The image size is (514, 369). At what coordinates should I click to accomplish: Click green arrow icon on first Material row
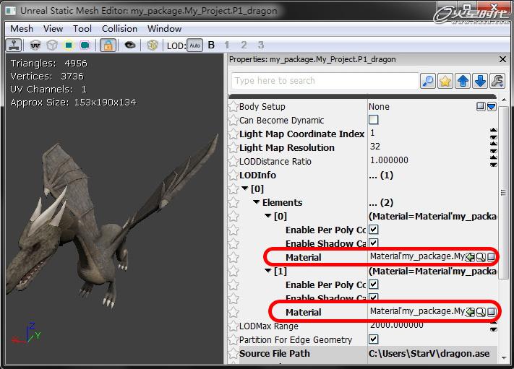click(470, 257)
